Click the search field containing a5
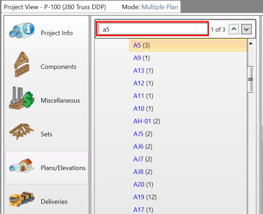The width and height of the screenshot is (263, 214). [153, 29]
